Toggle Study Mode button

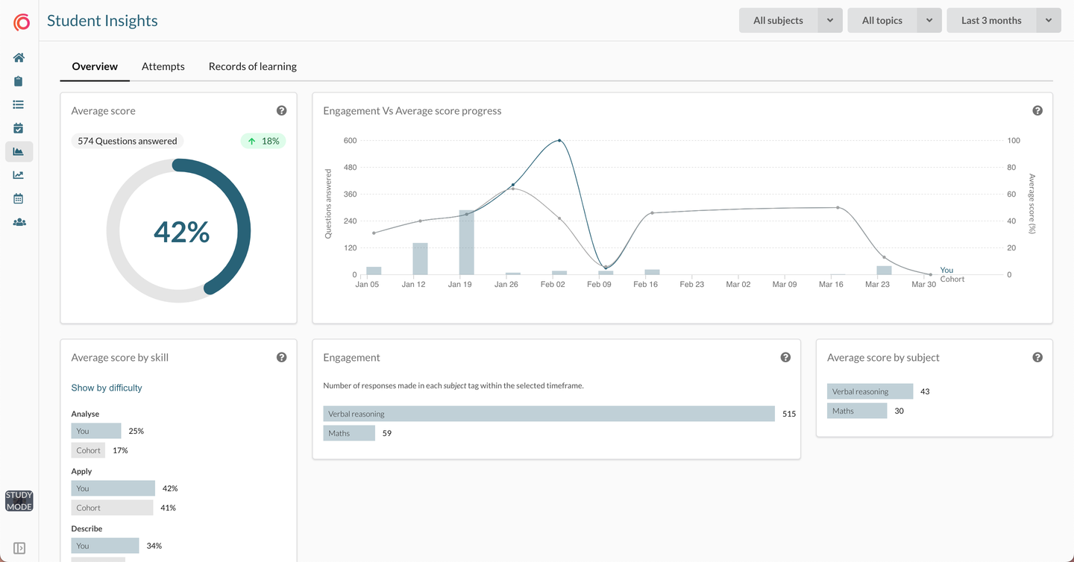pyautogui.click(x=19, y=501)
